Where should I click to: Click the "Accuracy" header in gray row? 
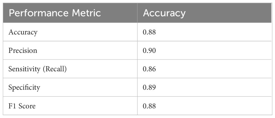[x=164, y=13]
